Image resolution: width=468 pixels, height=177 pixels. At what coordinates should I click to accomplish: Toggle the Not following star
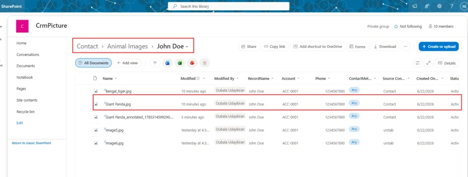coord(396,26)
